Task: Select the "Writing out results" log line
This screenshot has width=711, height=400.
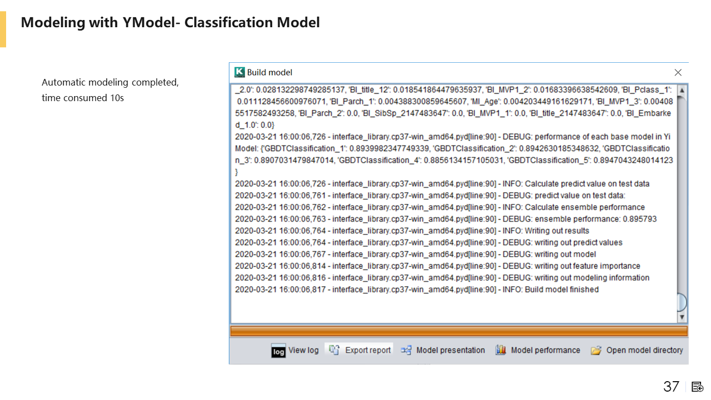Action: pyautogui.click(x=412, y=231)
